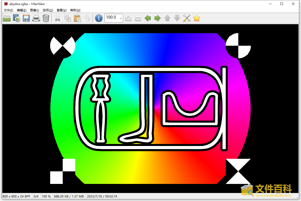Open the 文件(F) menu

(x=9, y=10)
